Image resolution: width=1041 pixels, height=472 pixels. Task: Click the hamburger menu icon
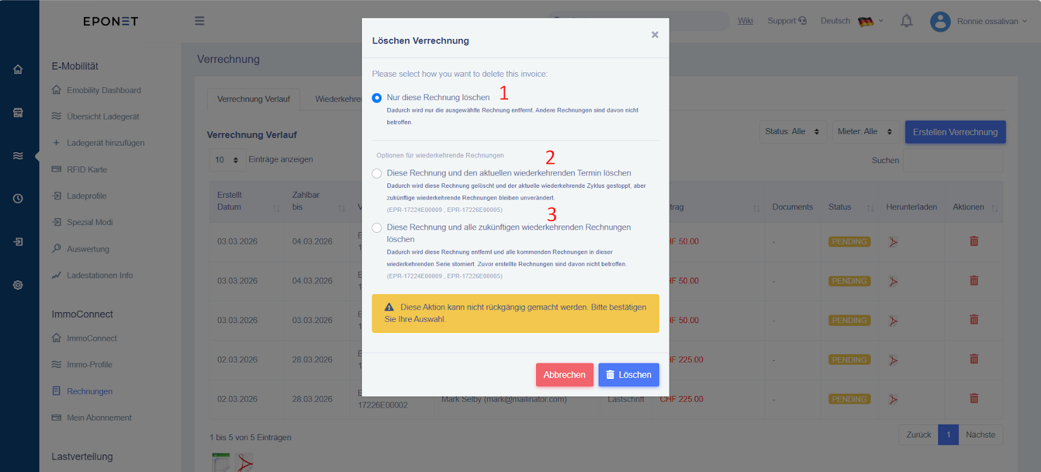(200, 21)
